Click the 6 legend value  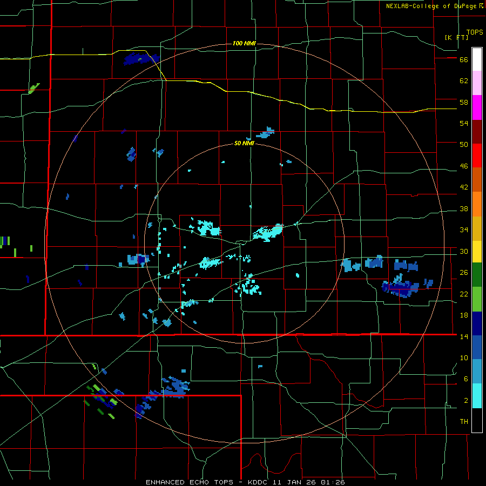(466, 379)
